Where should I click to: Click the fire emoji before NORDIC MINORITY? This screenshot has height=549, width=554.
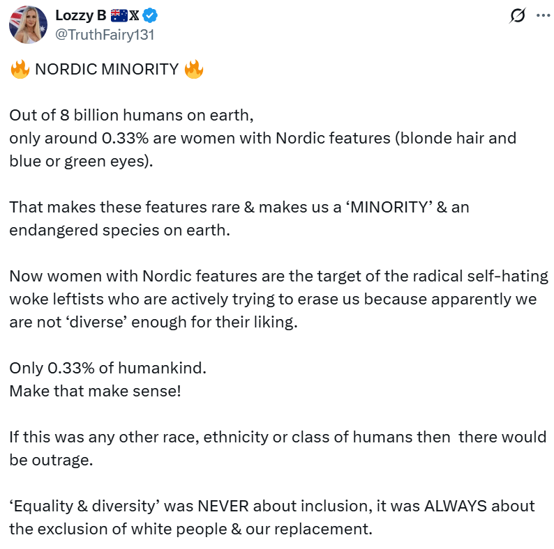[x=19, y=70]
